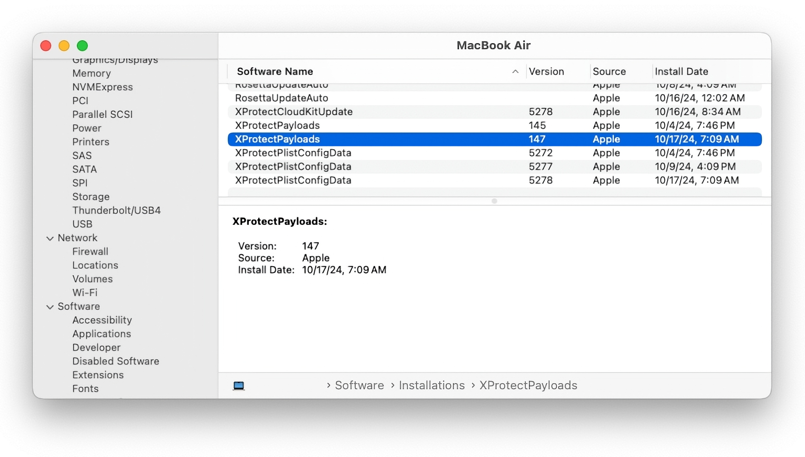Open the Fonts section

(x=86, y=388)
